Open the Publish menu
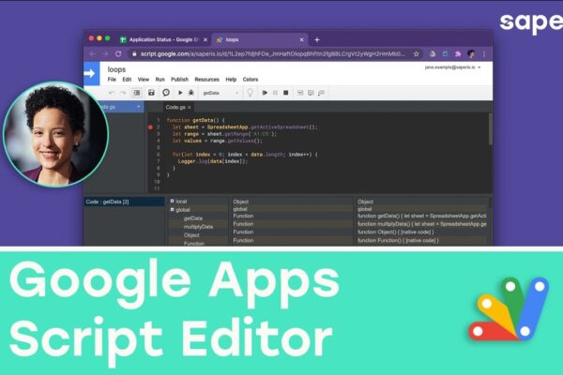 [x=179, y=80]
